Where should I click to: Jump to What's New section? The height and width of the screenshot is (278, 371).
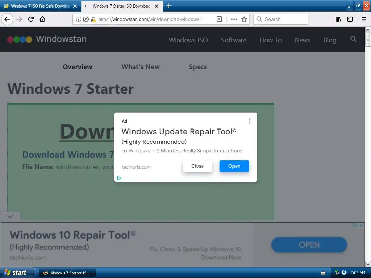click(141, 67)
